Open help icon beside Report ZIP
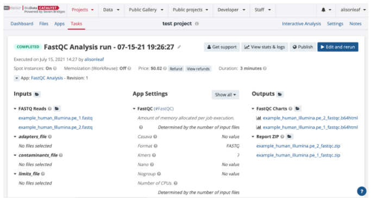The height and width of the screenshot is (198, 371). tap(282, 137)
